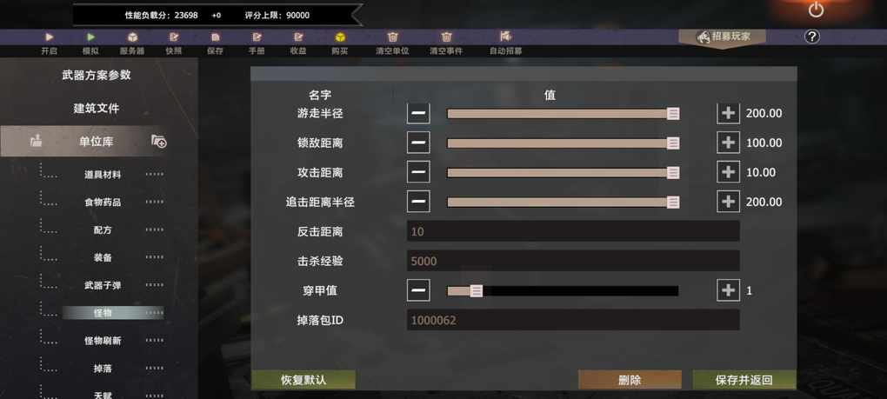Start 模拟 with green play icon

[x=90, y=37]
